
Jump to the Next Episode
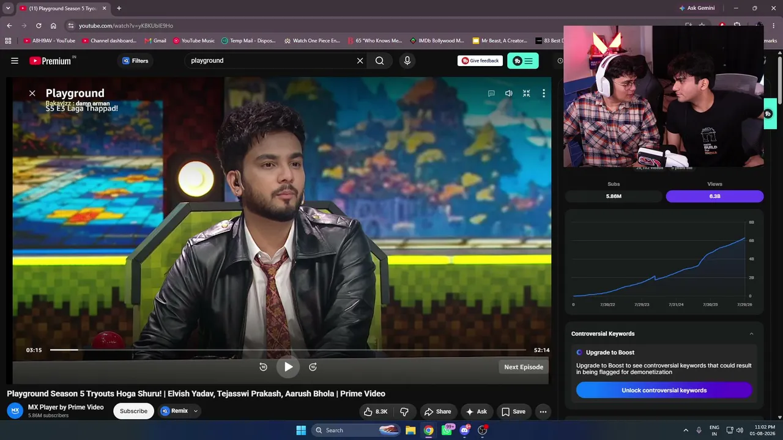(524, 367)
